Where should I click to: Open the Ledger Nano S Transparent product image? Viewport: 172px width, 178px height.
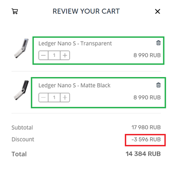click(x=21, y=48)
